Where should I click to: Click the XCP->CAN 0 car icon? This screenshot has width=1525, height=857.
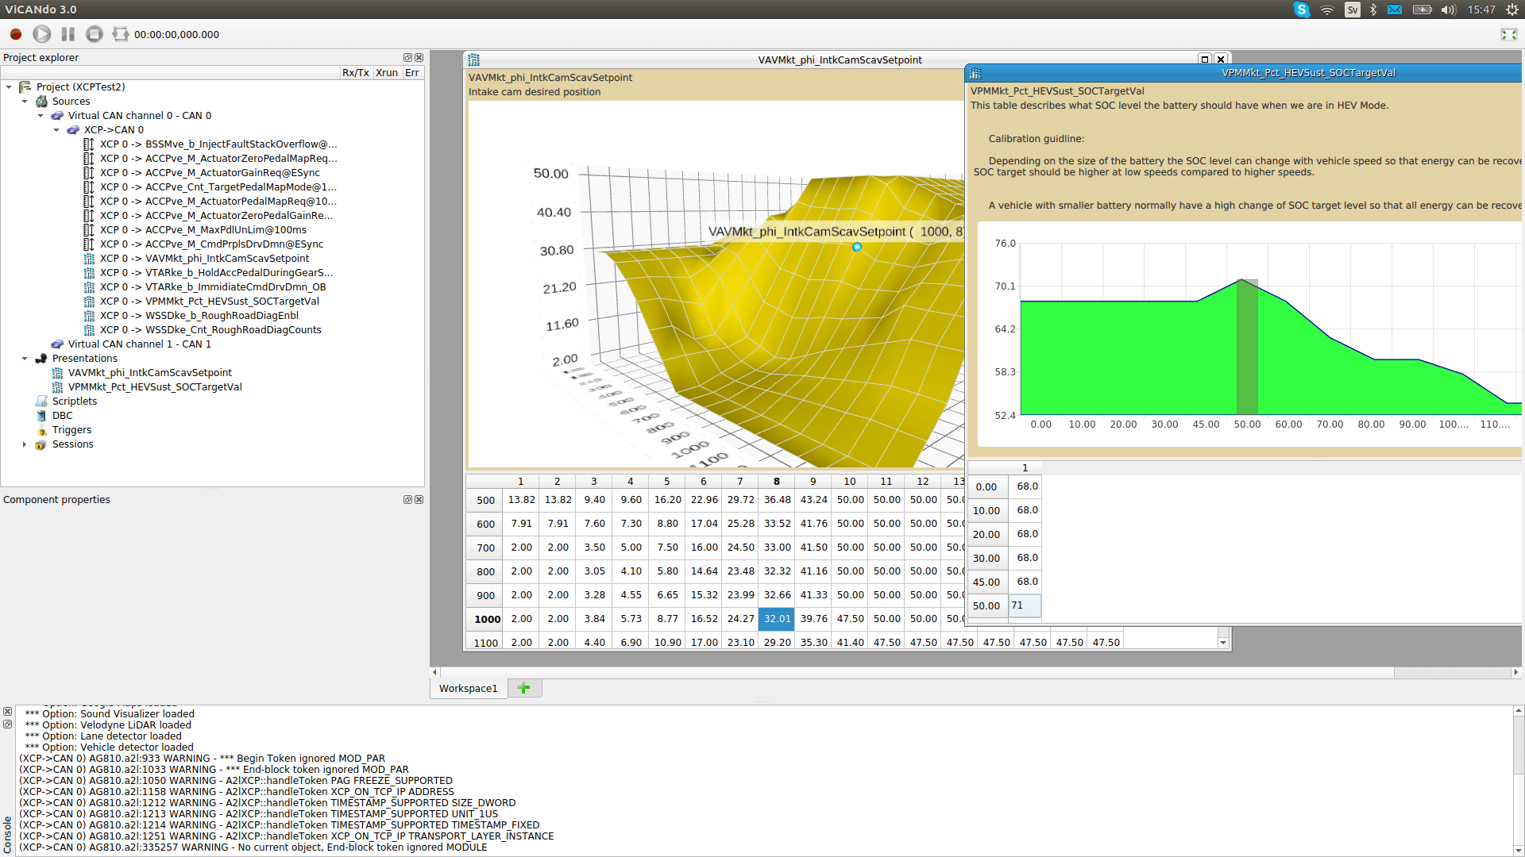click(x=73, y=130)
